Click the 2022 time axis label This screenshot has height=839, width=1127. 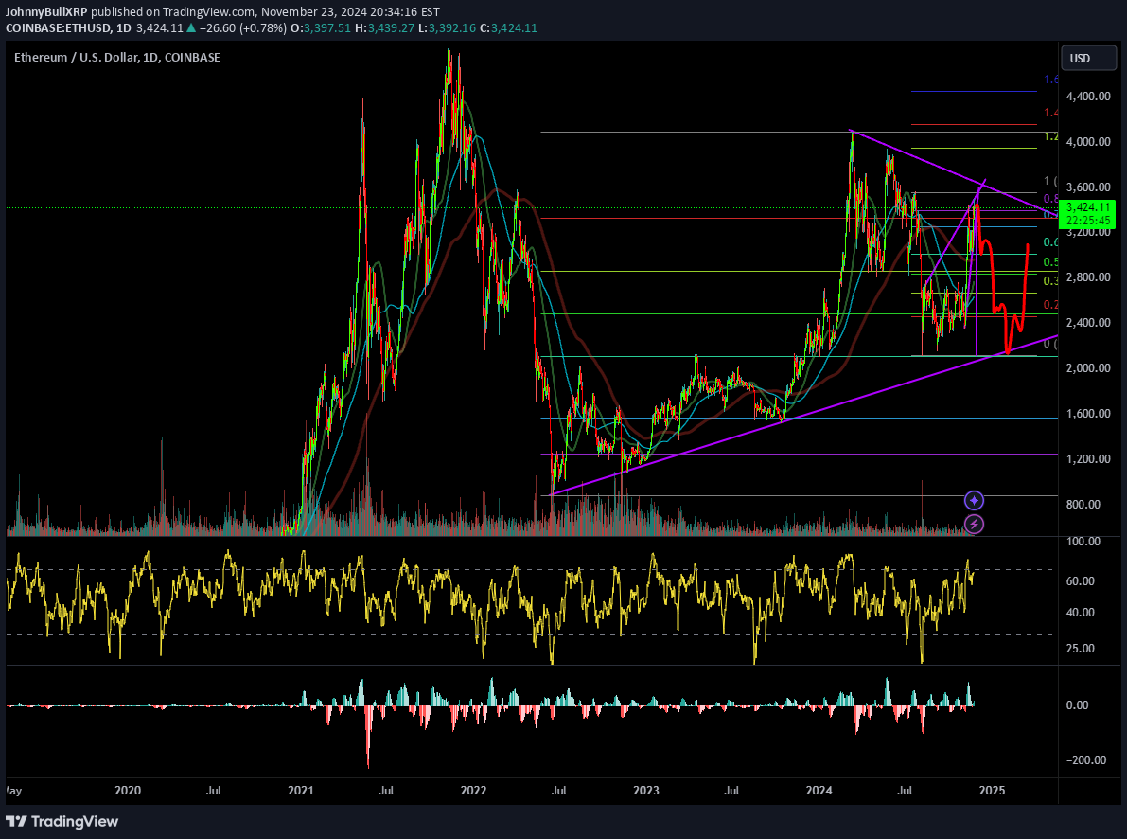pyautogui.click(x=474, y=790)
